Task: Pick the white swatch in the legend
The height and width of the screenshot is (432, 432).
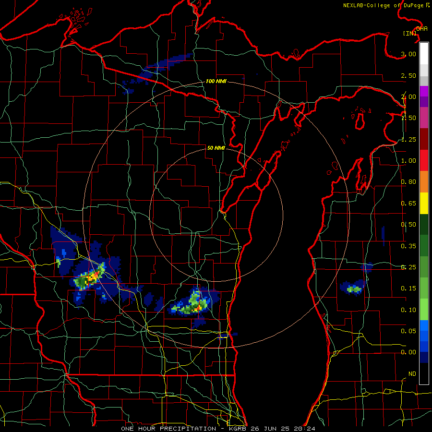Action: click(x=424, y=54)
